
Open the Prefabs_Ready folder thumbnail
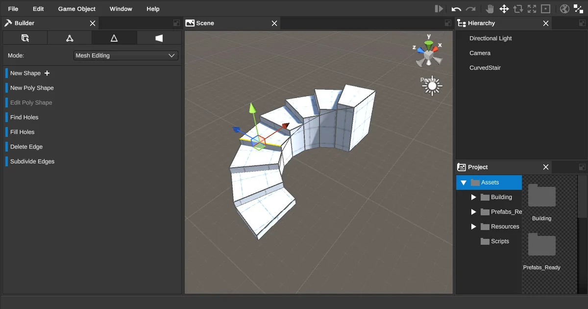pos(541,244)
